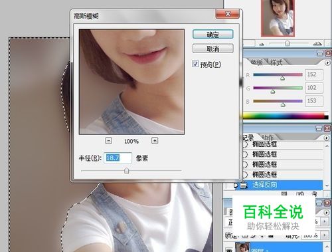Click the G value field showing 102
The image size is (332, 252).
point(313,88)
